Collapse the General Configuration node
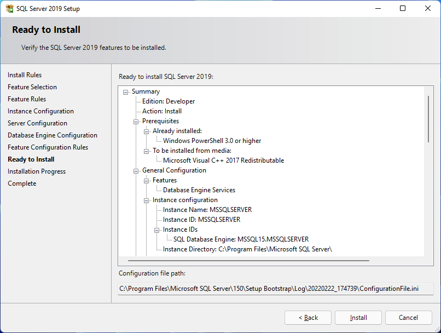This screenshot has width=441, height=333. [x=136, y=171]
